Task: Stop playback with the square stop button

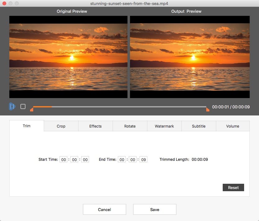Action: tap(23, 106)
